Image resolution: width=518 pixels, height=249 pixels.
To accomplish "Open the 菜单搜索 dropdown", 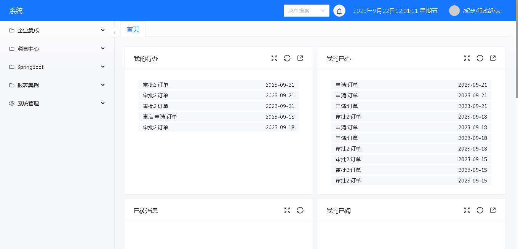I will point(306,11).
